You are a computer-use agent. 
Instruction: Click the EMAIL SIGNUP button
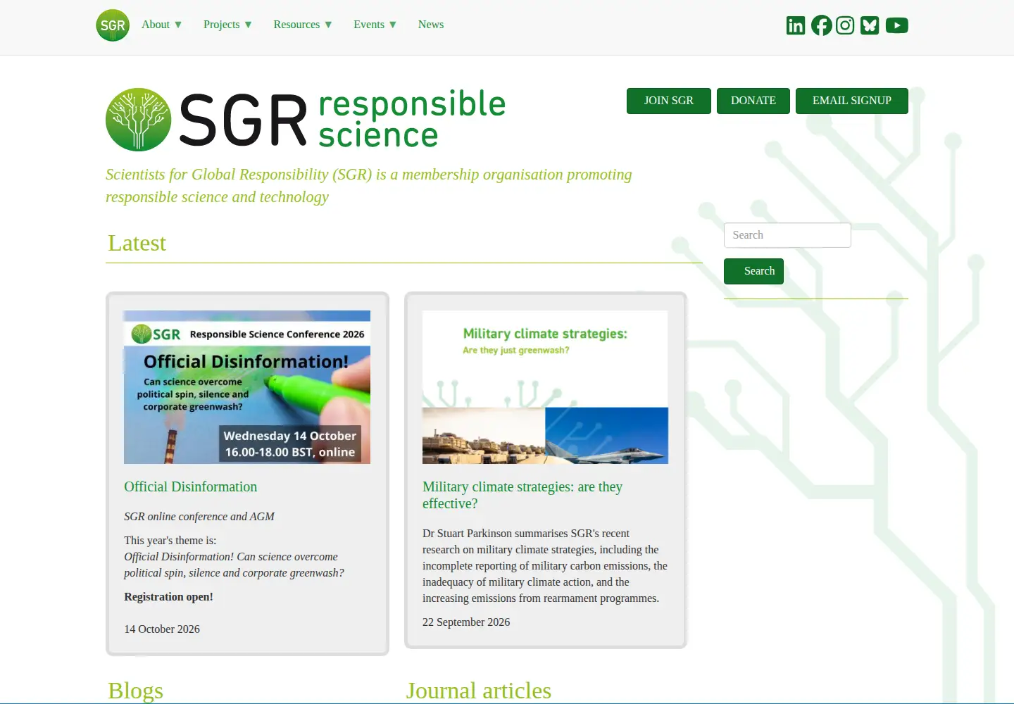(852, 101)
